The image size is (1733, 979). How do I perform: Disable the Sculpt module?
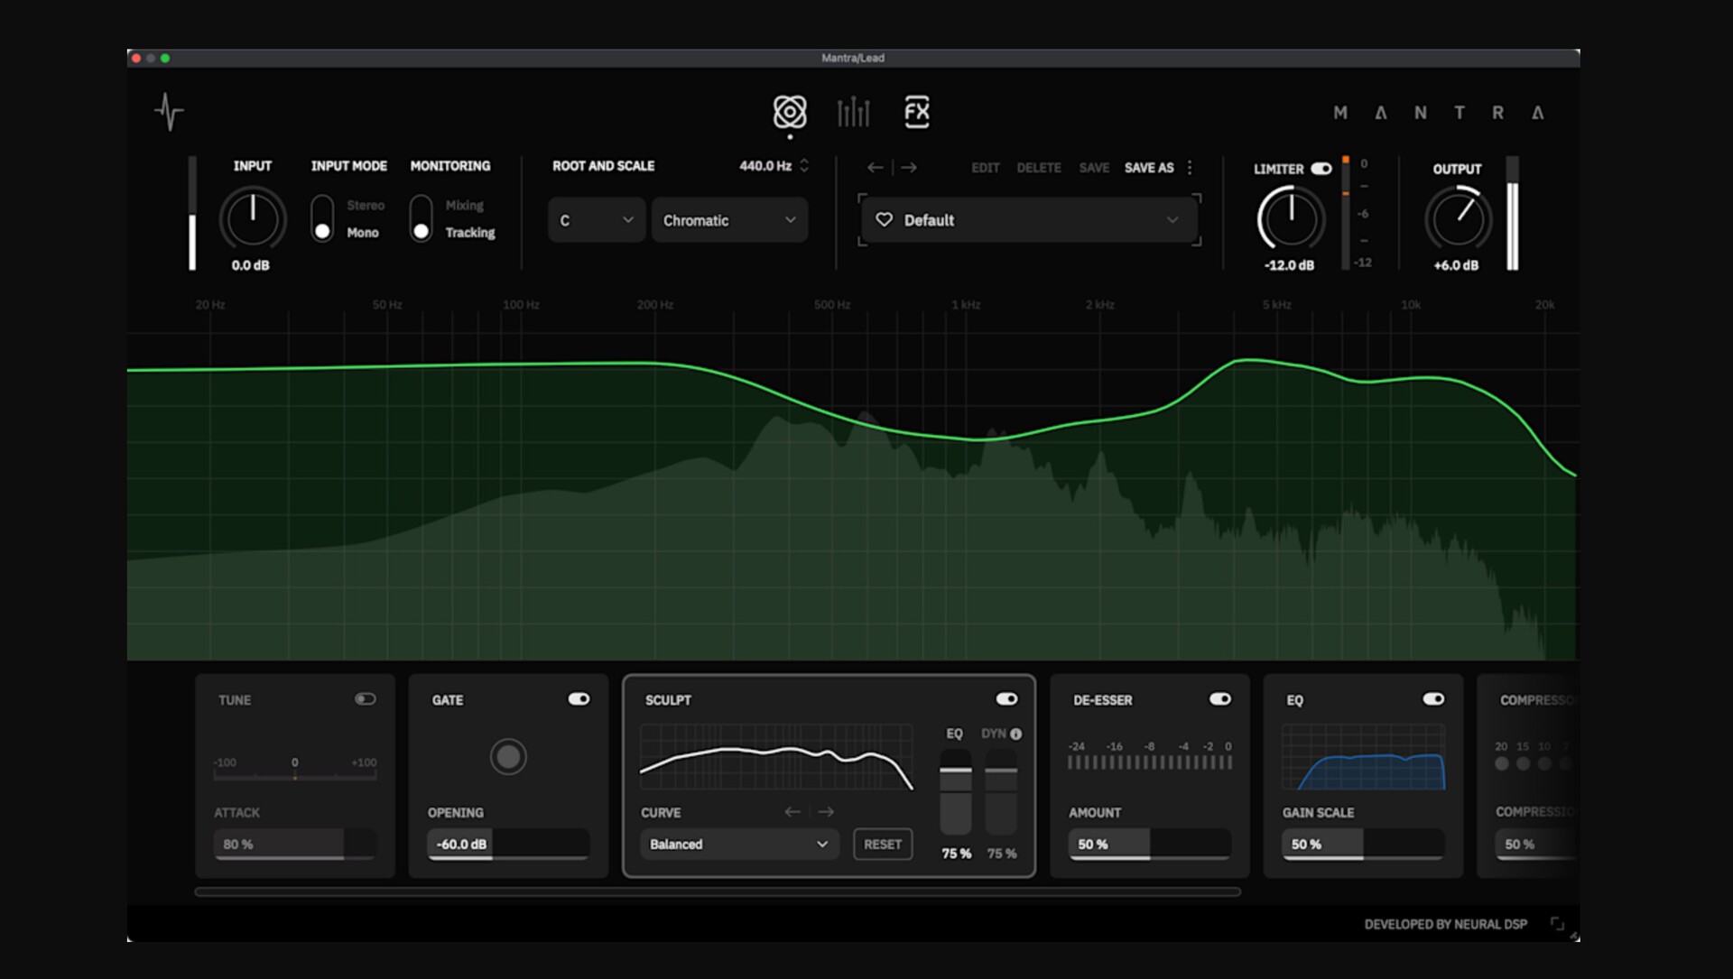(x=1006, y=698)
